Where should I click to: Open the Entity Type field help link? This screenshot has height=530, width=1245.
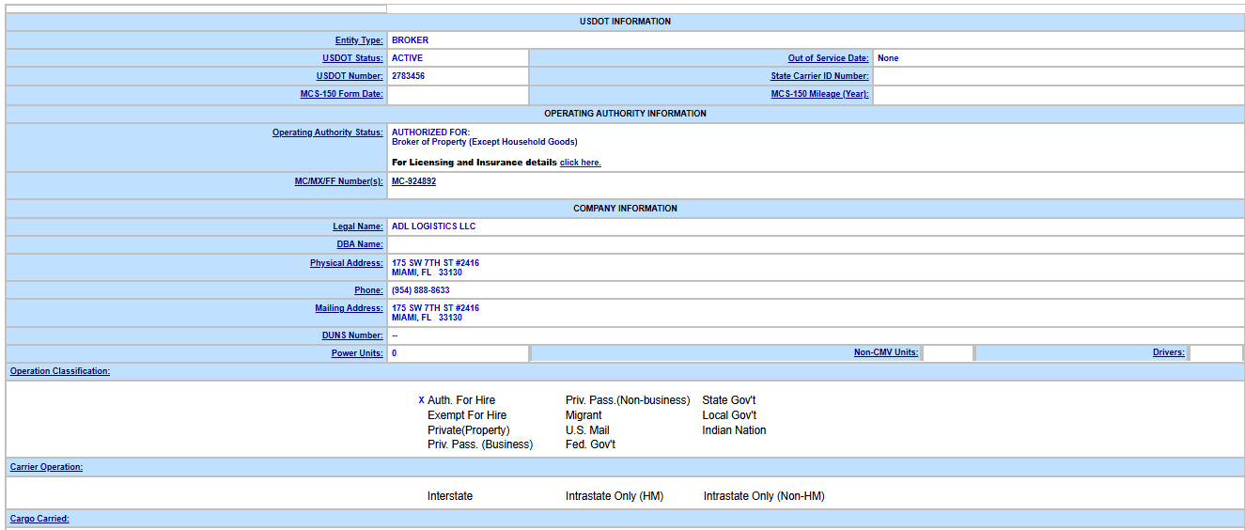(359, 40)
